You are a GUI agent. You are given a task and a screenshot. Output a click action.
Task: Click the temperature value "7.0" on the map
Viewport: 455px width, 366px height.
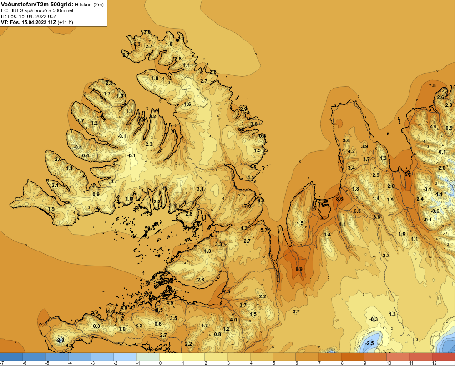[248, 206]
